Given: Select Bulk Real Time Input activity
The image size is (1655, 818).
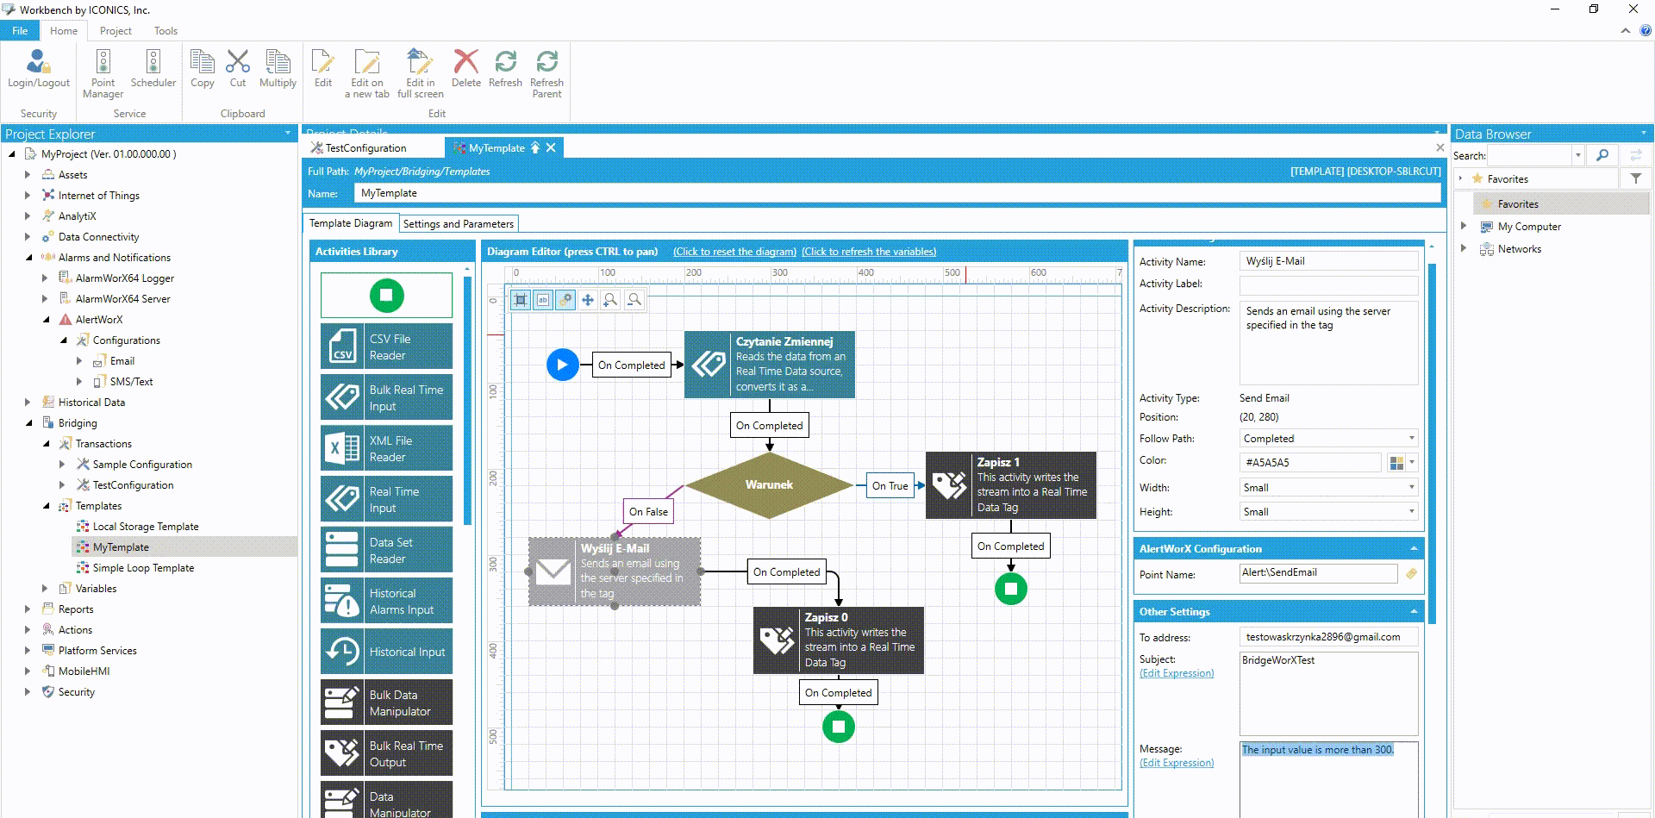Looking at the screenshot, I should click(386, 397).
